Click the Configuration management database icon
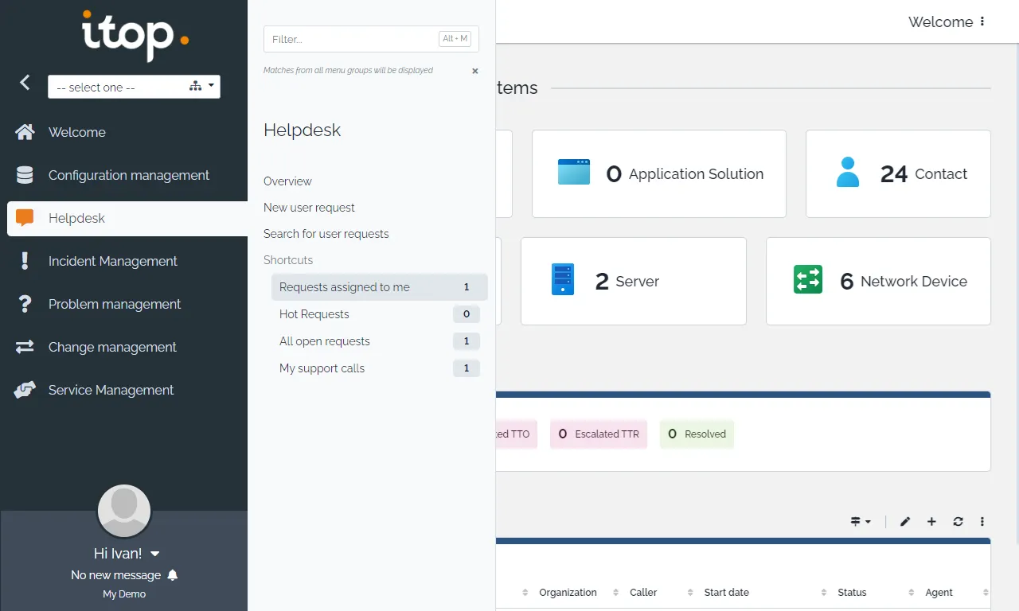This screenshot has width=1019, height=611. point(25,175)
